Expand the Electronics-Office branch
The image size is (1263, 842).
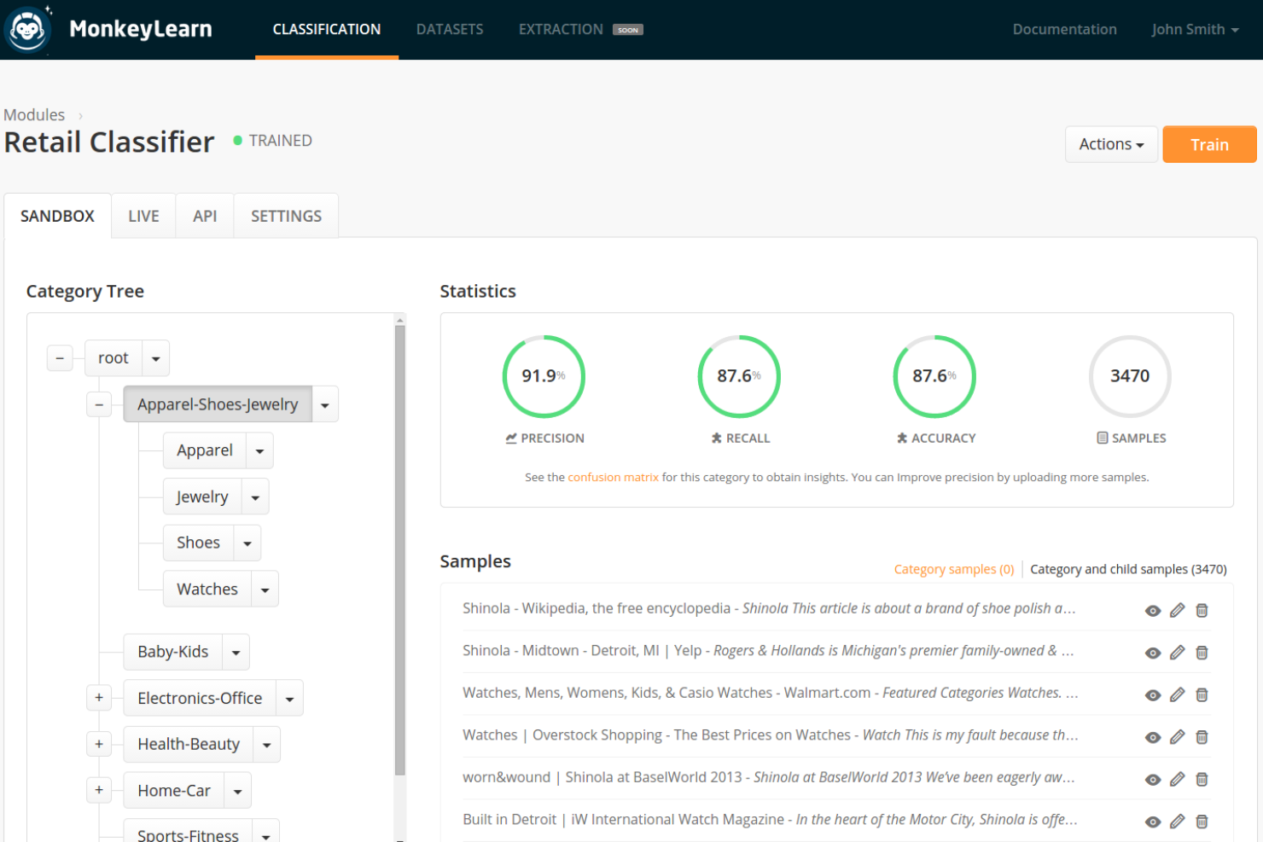[x=99, y=698]
